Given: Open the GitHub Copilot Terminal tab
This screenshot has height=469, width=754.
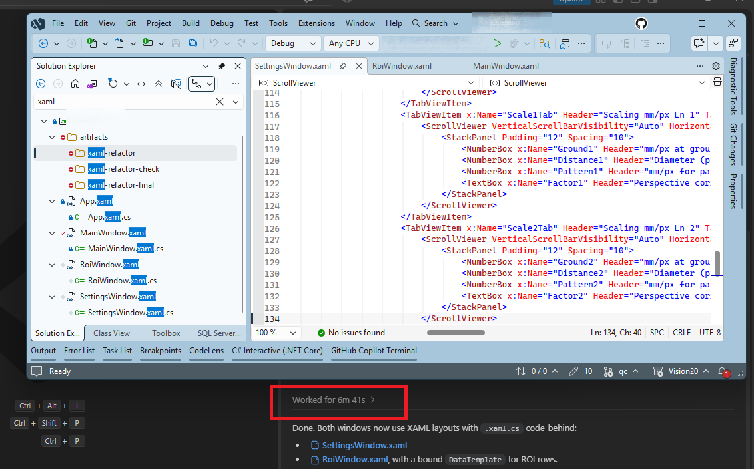Looking at the screenshot, I should [374, 351].
